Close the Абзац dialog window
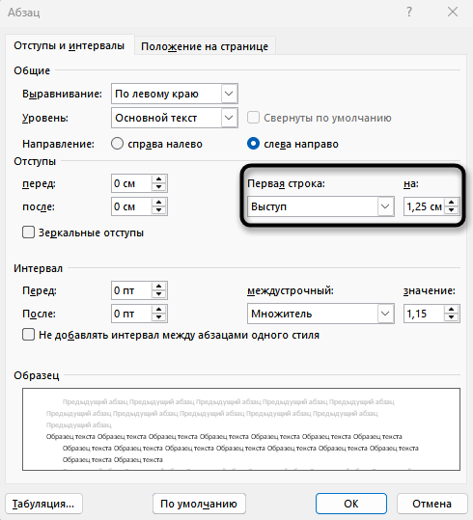 [453, 12]
